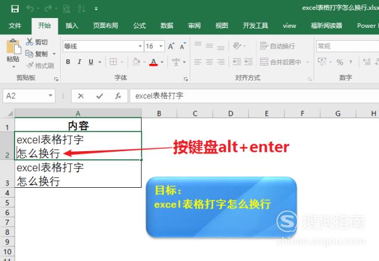Open the insert function fx dialog
379x261 pixels.
(x=118, y=96)
